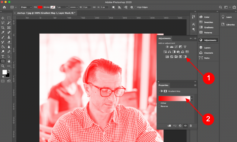Delete the adjustment layer with trash icon

tap(191, 126)
